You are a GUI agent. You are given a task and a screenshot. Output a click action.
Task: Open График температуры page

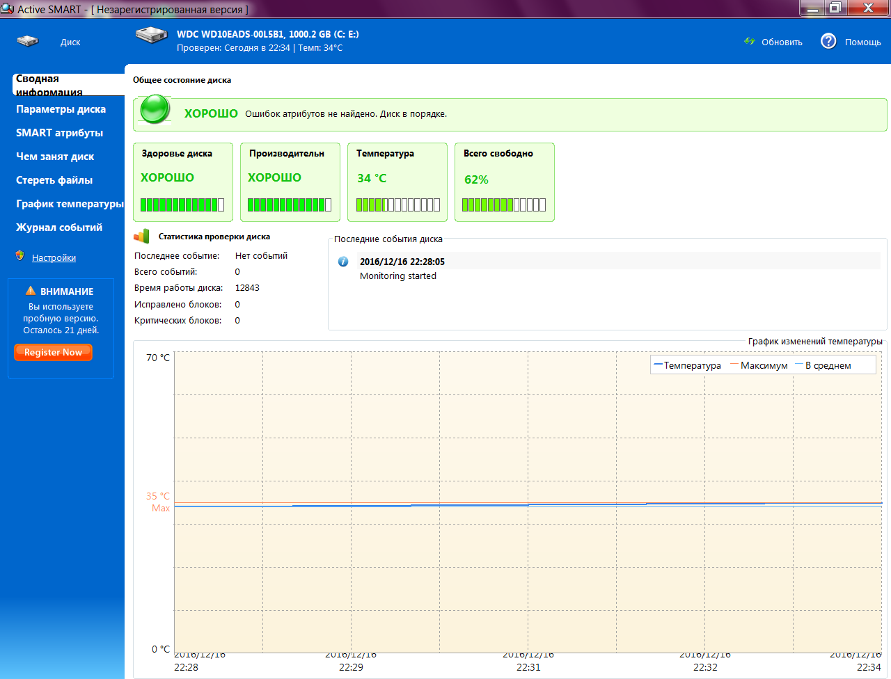(x=70, y=204)
